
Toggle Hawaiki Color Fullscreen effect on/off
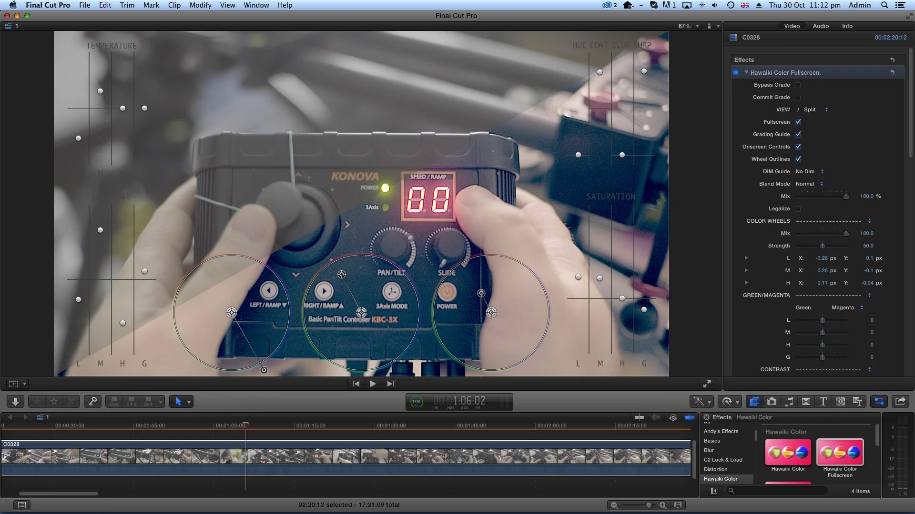click(736, 73)
